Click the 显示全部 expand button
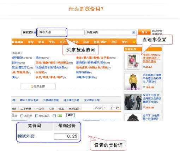Viewport: 180px width, 151px height. 38,86
